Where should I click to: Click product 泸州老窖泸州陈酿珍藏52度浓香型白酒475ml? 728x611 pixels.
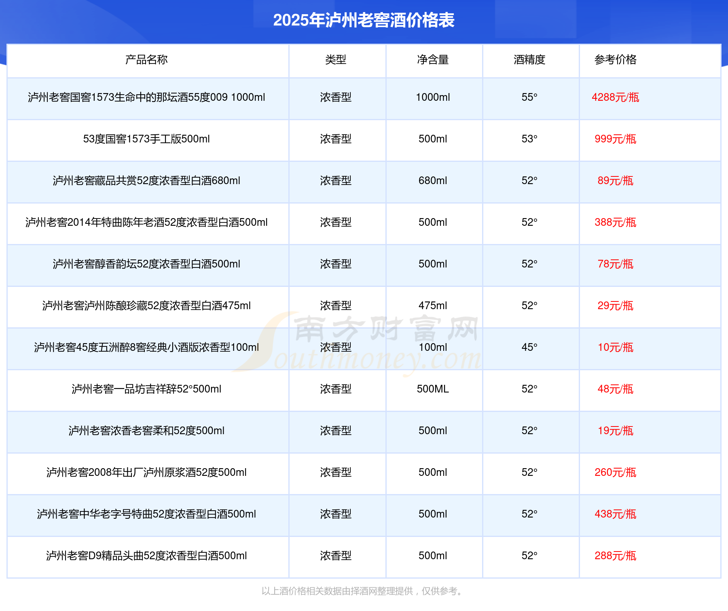tap(146, 306)
